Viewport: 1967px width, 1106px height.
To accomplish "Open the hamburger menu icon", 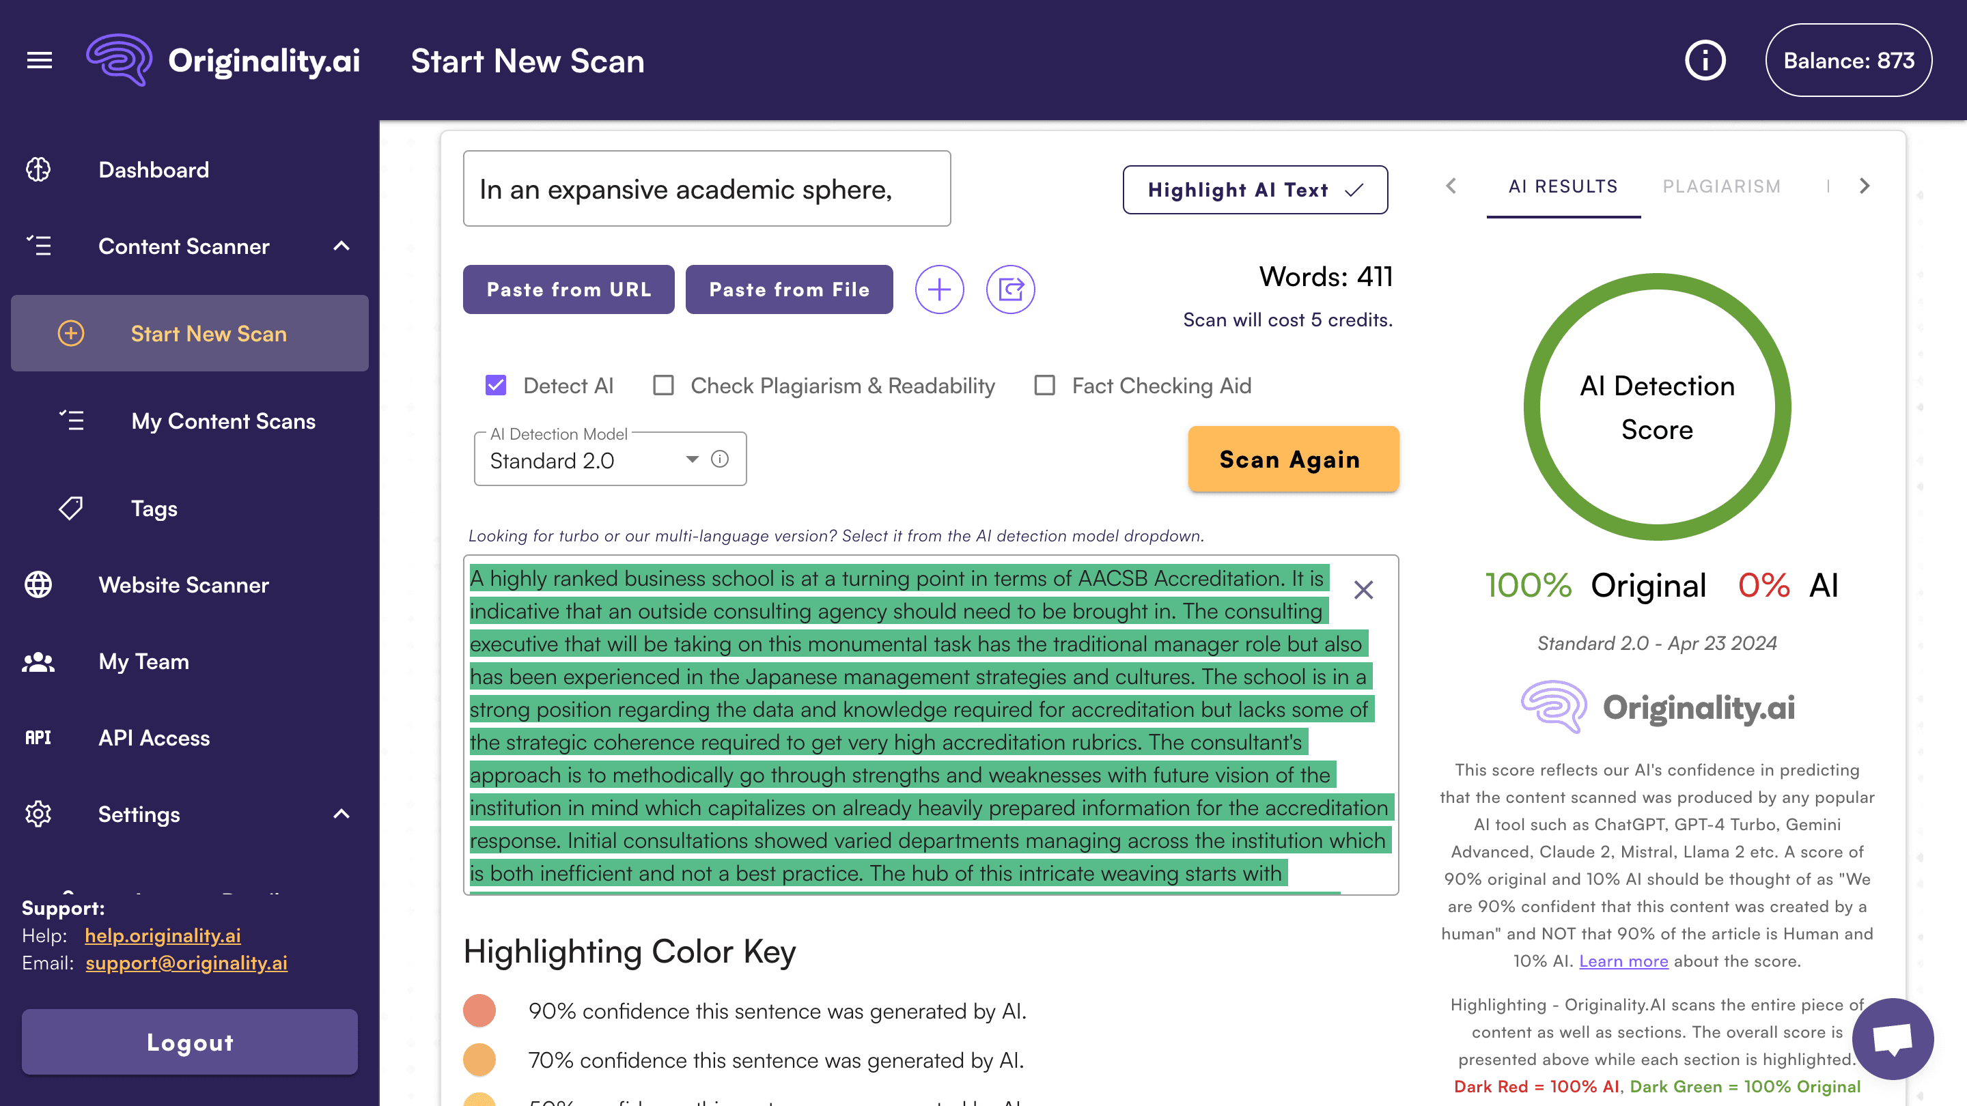I will [40, 60].
